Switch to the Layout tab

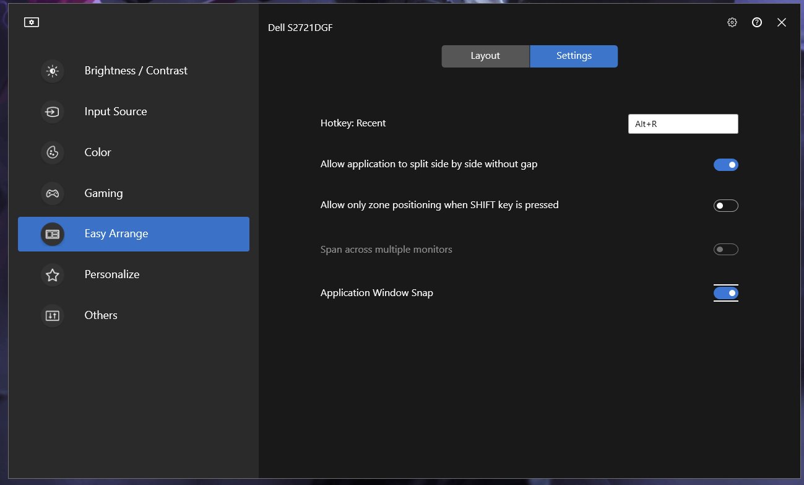click(x=485, y=56)
